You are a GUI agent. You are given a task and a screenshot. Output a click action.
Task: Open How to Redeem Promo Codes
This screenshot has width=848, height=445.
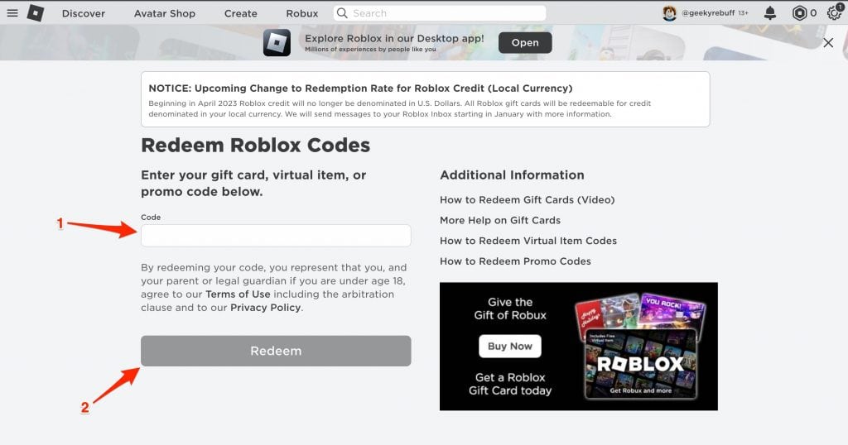click(x=515, y=261)
